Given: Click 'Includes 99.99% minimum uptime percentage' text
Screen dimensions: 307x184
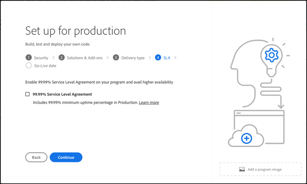Looking at the screenshot, I should [x=86, y=102].
